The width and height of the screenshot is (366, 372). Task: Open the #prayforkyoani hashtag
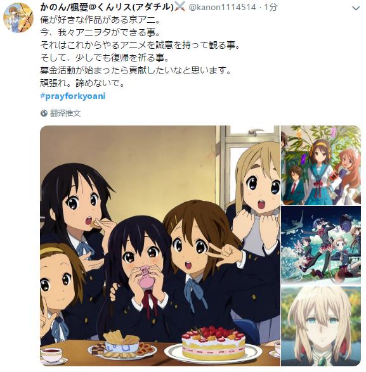coord(73,96)
